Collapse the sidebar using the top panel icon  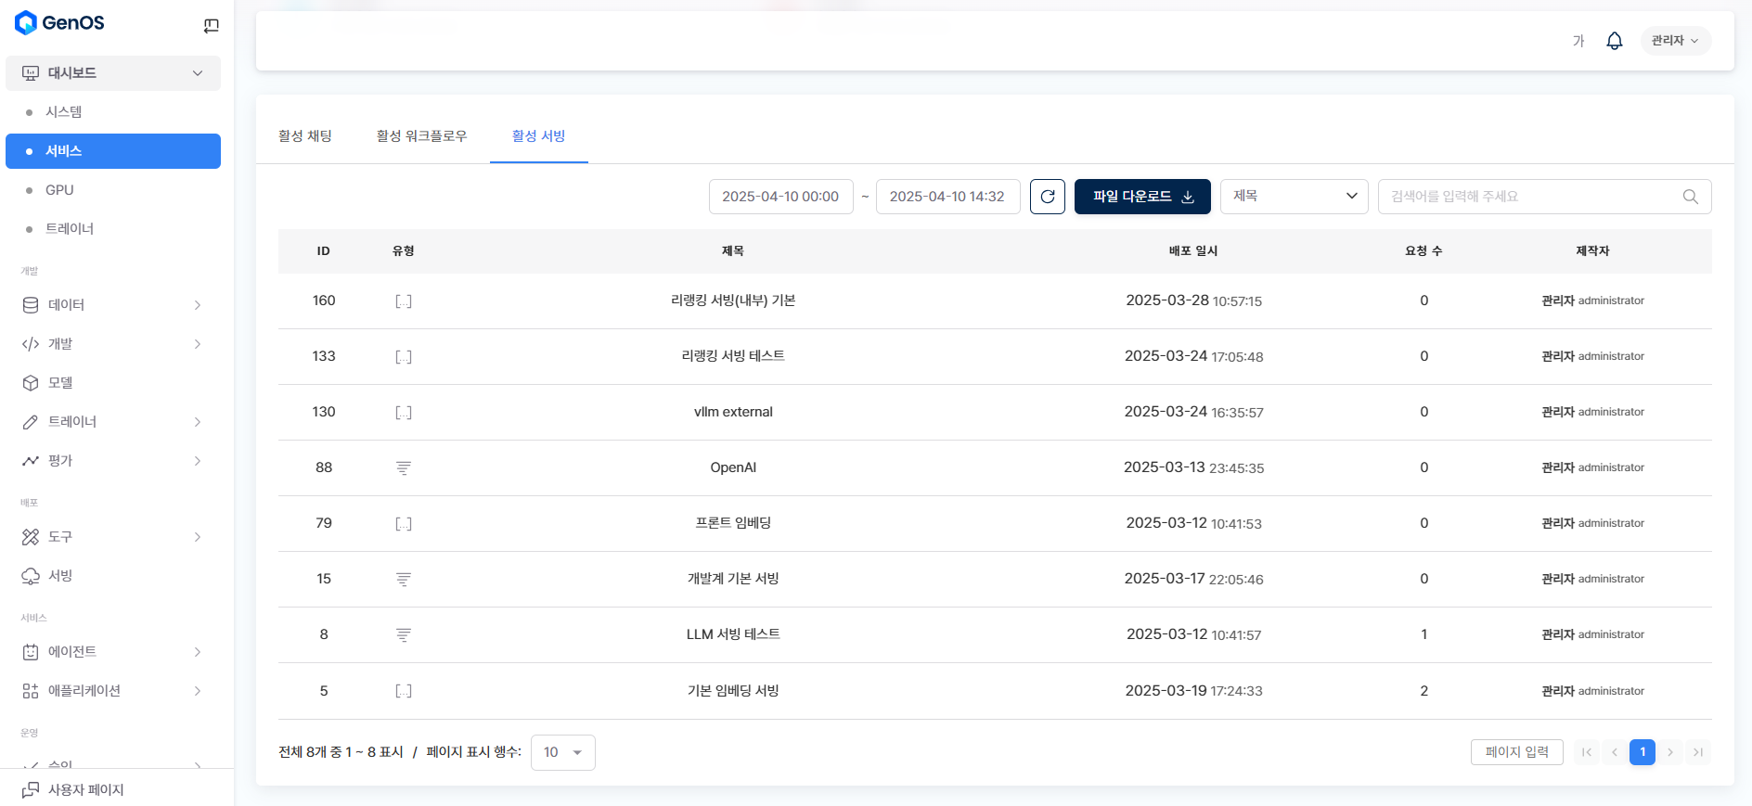tap(211, 26)
